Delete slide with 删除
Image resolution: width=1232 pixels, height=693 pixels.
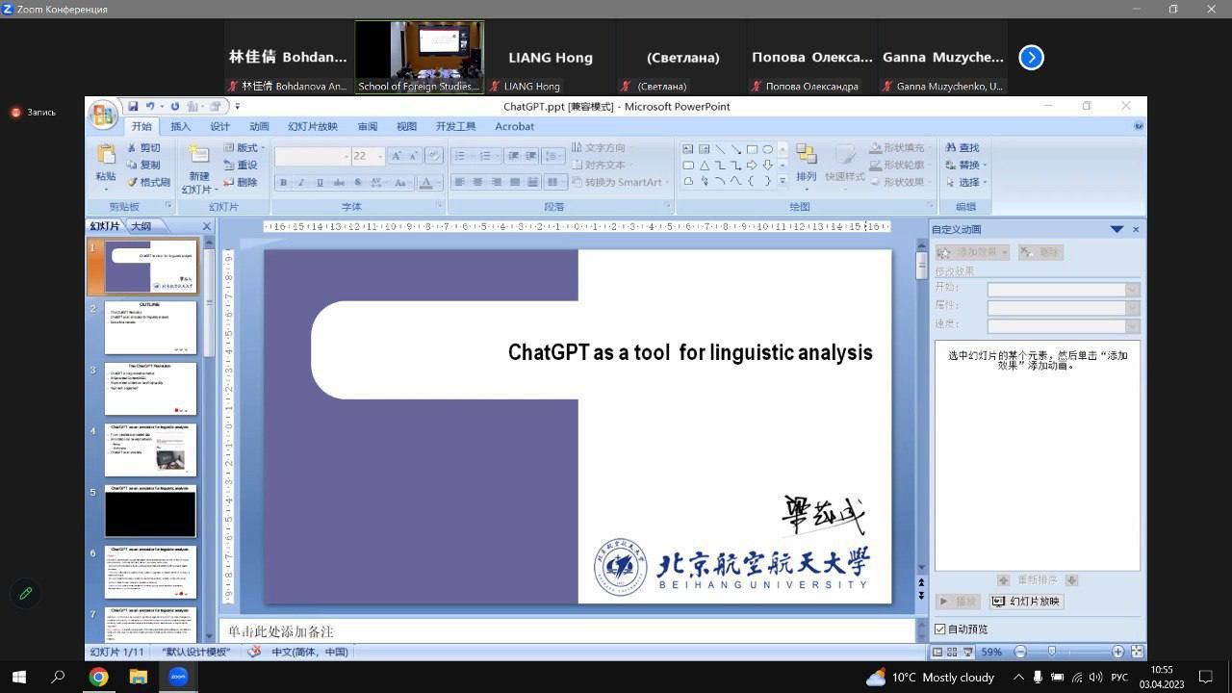pyautogui.click(x=241, y=182)
